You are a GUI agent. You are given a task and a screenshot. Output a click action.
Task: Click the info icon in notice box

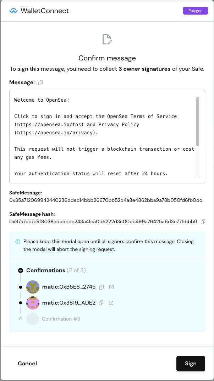18,242
